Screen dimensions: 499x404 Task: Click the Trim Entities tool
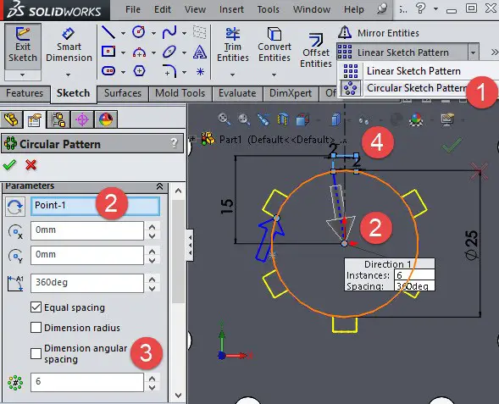click(233, 45)
